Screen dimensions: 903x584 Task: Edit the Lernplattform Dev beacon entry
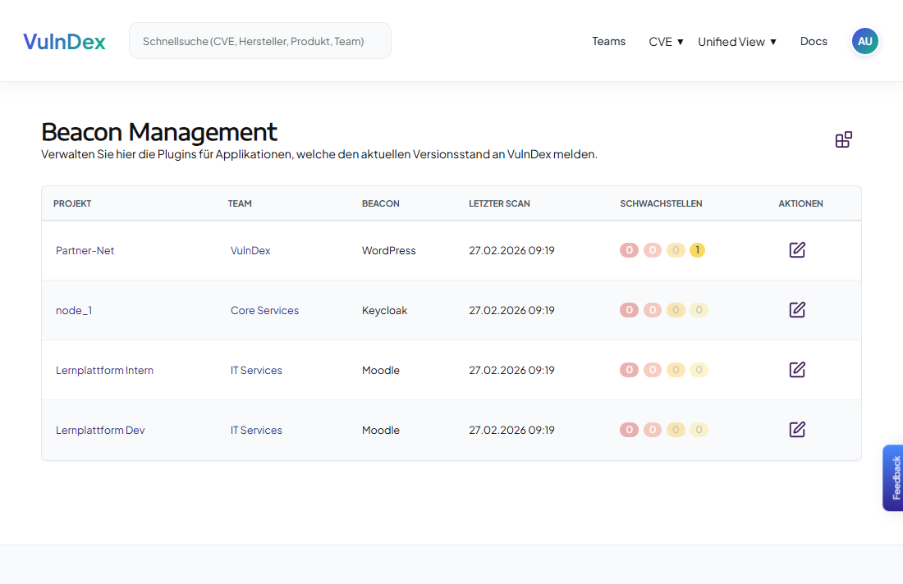796,430
